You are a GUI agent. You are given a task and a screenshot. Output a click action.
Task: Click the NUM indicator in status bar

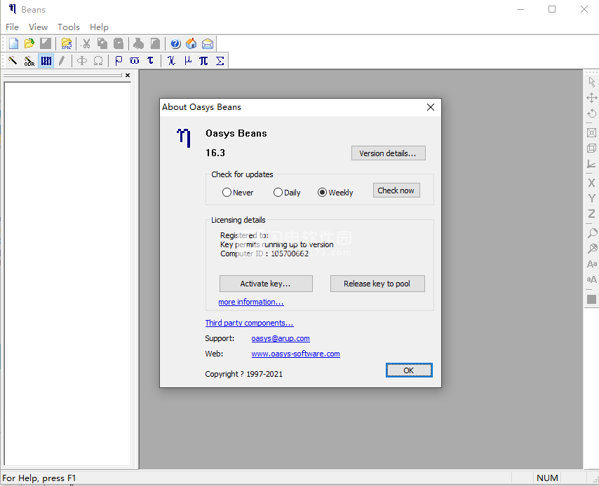[547, 478]
